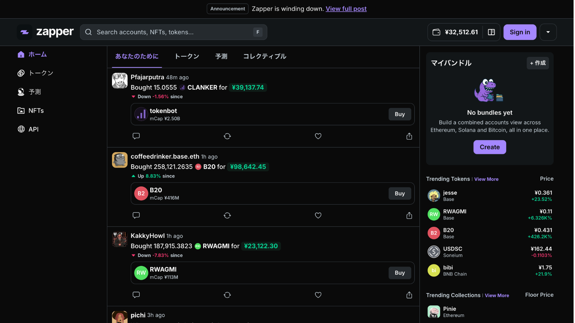Click the Zapper logo
Viewport: 575px width, 323px height.
[x=45, y=32]
